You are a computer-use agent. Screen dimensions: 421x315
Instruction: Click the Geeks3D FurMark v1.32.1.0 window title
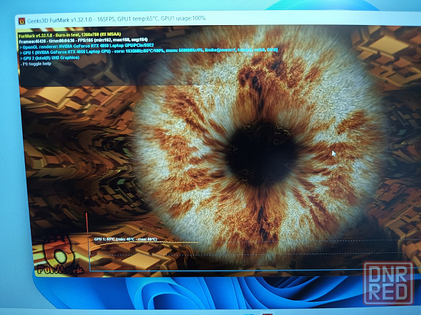(x=116, y=19)
